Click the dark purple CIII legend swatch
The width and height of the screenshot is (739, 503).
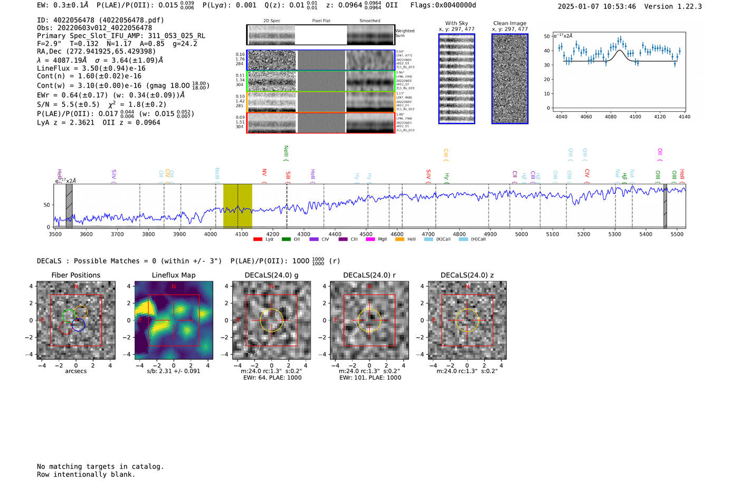point(343,240)
